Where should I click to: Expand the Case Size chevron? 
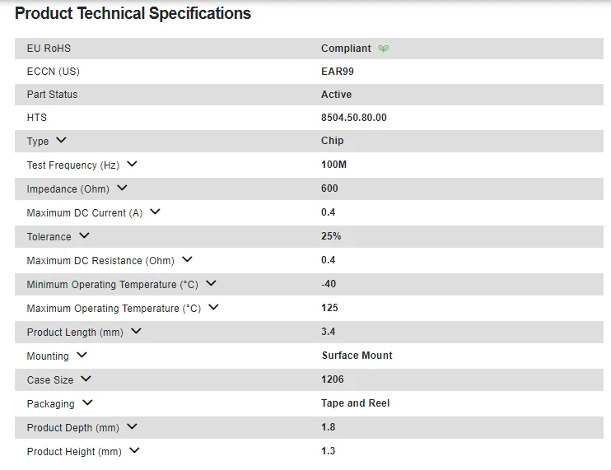(86, 379)
